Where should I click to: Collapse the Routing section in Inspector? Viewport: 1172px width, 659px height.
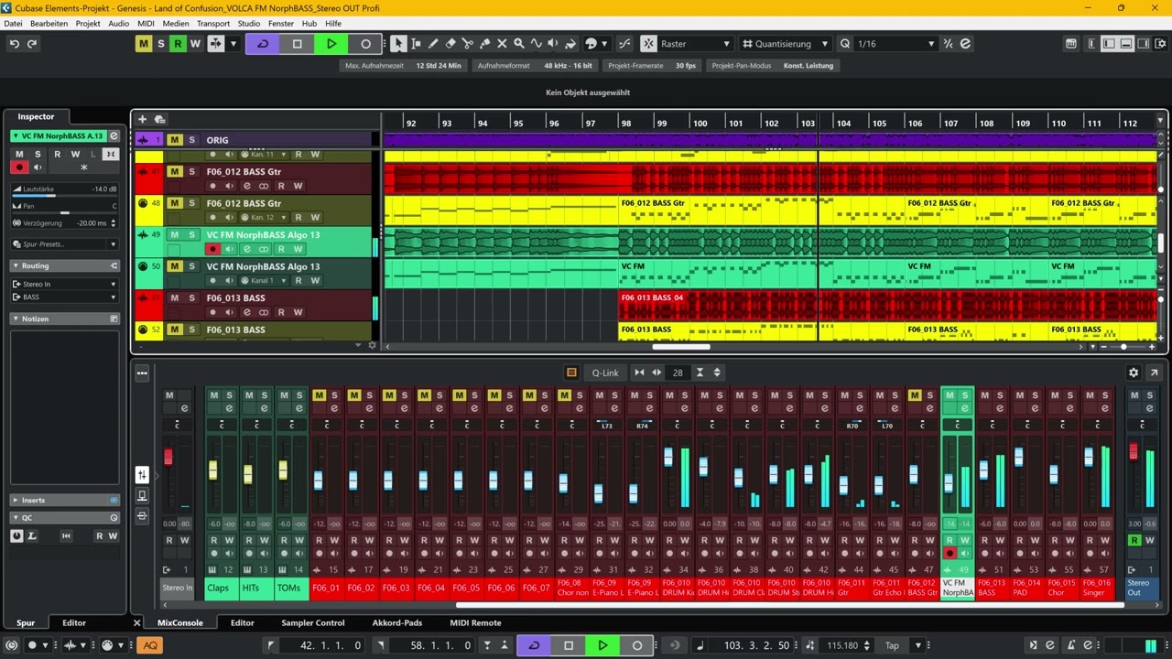pos(16,265)
